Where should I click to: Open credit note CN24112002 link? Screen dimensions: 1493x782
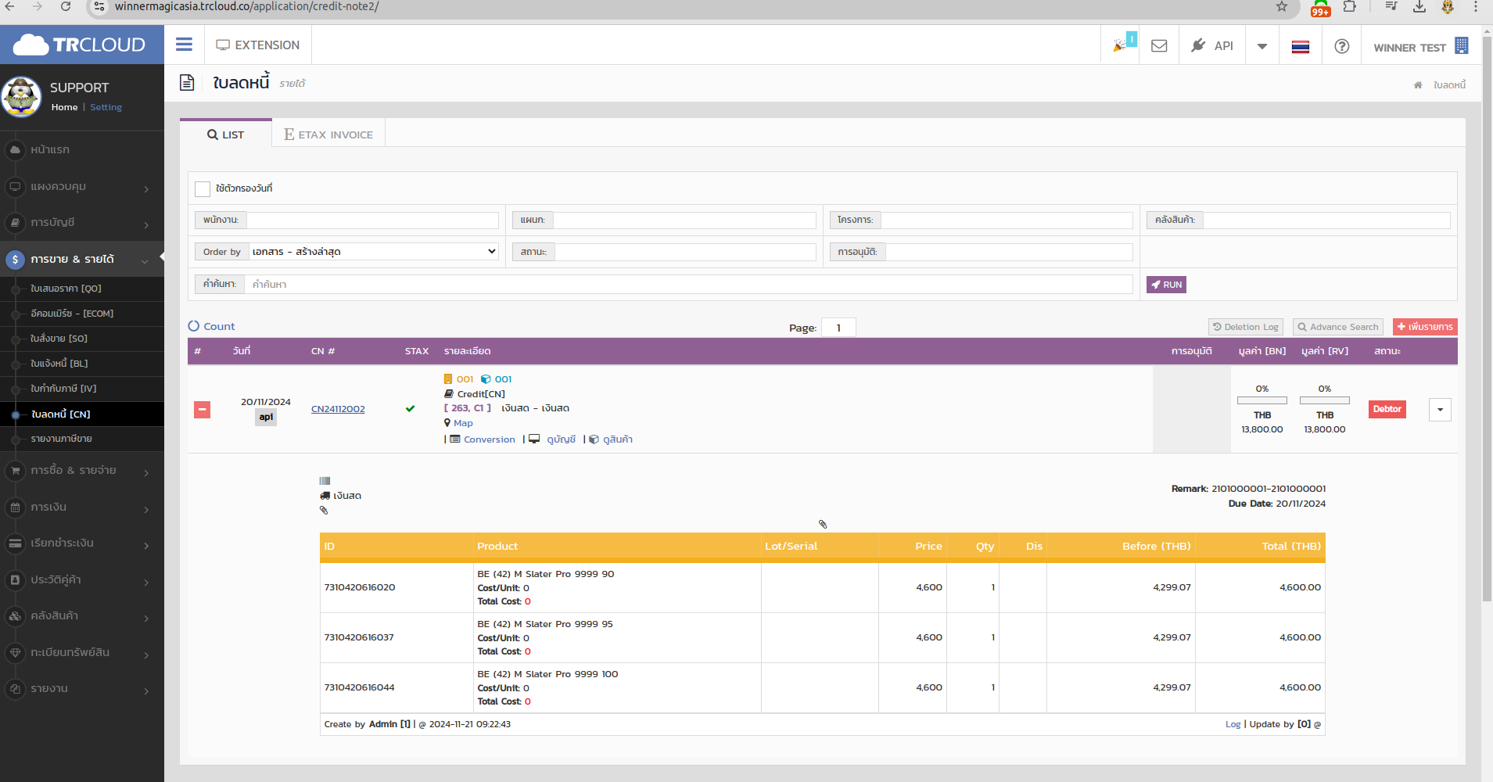tap(338, 409)
